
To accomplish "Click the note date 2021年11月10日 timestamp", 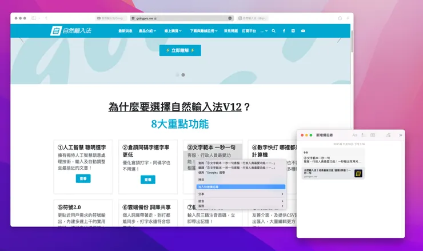I will click(x=349, y=145).
